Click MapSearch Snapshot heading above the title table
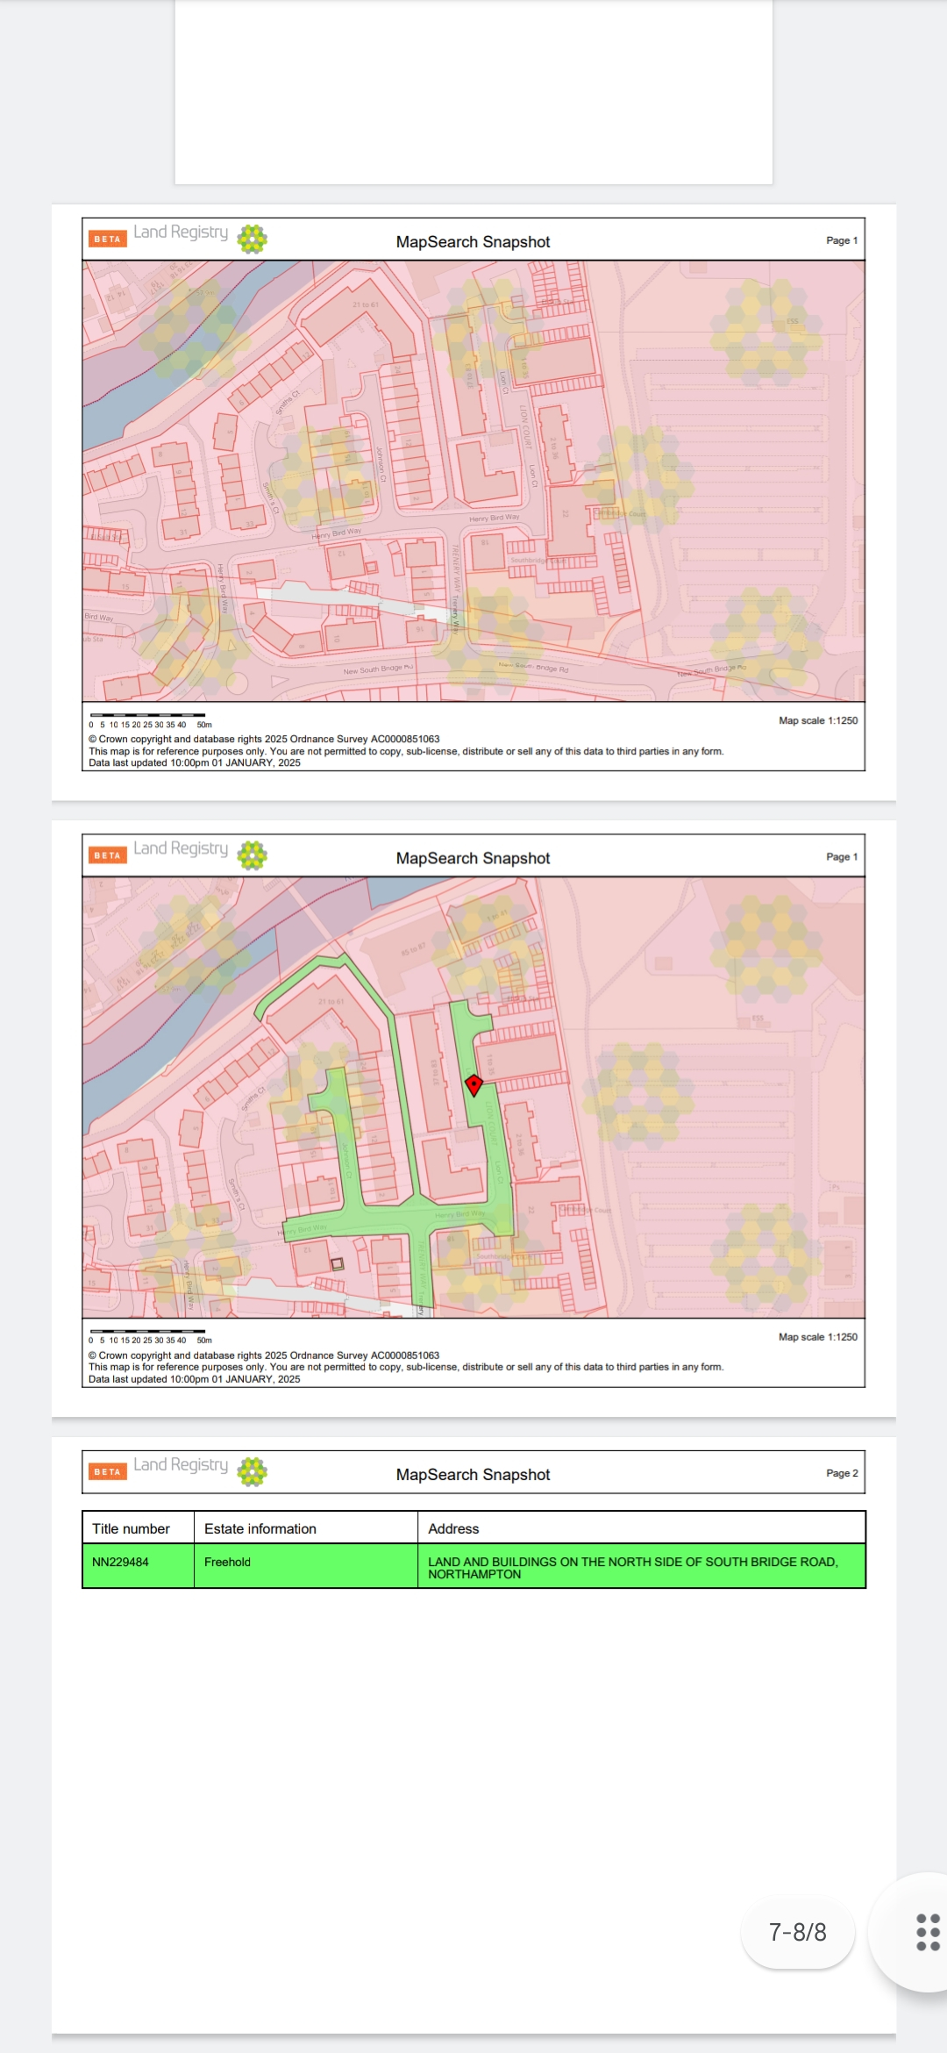Image resolution: width=947 pixels, height=2053 pixels. point(473,1475)
